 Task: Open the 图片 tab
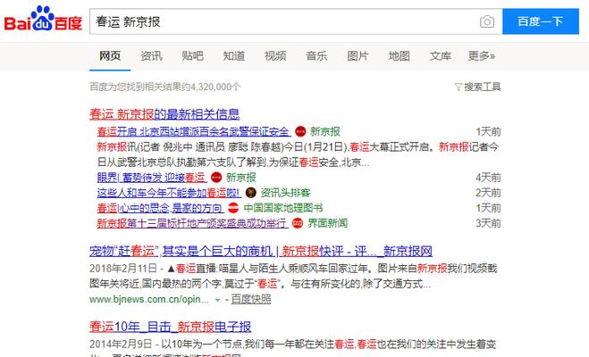pyautogui.click(x=358, y=56)
